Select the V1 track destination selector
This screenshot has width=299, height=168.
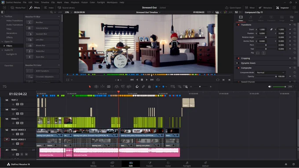coord(7,139)
